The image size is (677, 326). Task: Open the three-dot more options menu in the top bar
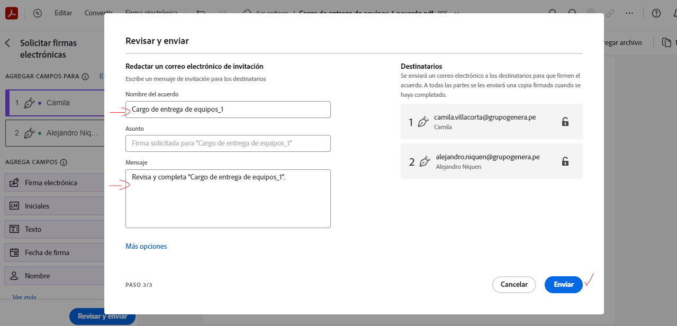[629, 13]
